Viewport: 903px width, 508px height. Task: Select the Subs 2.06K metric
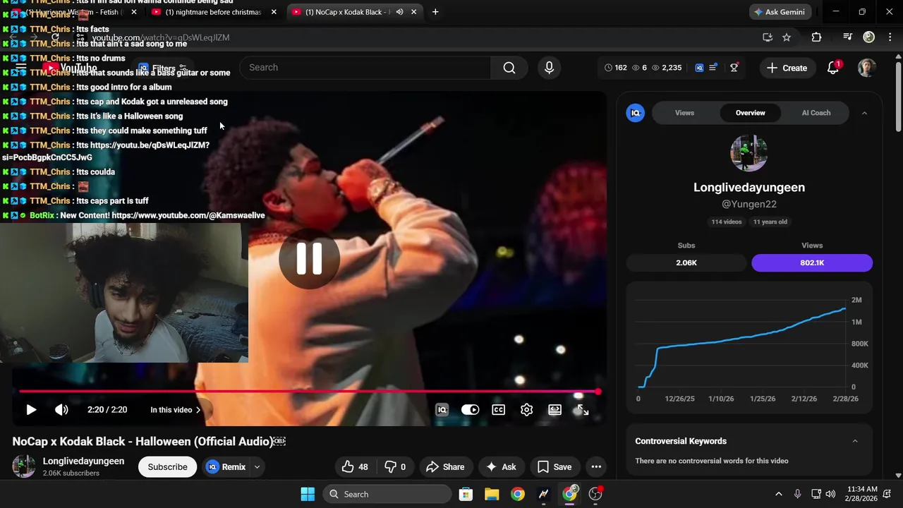point(686,262)
